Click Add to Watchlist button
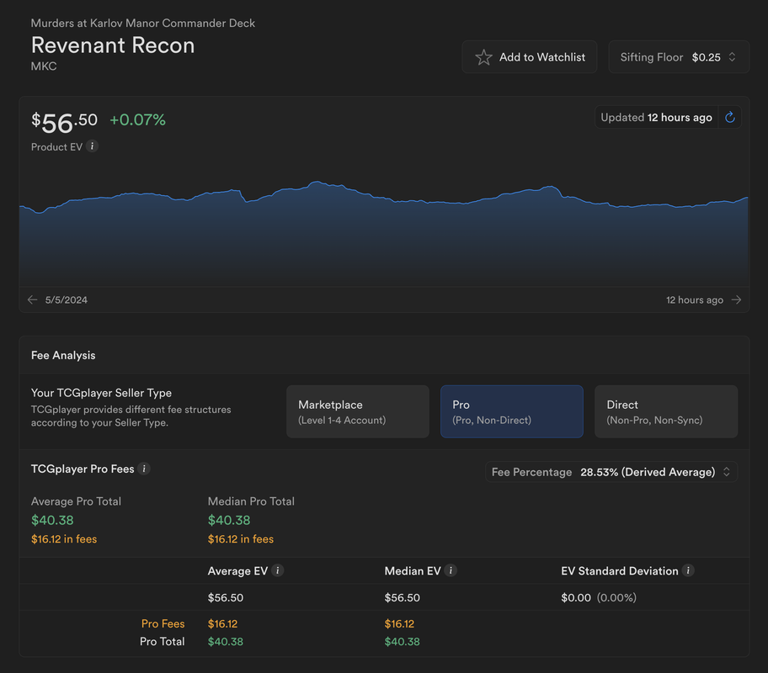The width and height of the screenshot is (768, 673). point(530,57)
